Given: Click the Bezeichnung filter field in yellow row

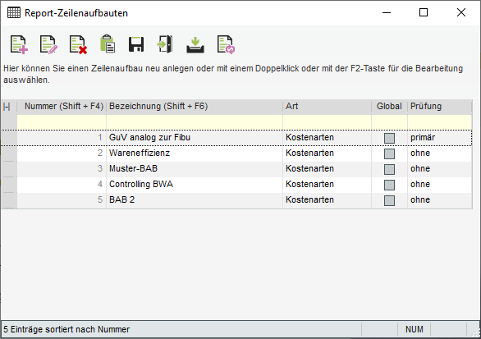Looking at the screenshot, I should [195, 122].
